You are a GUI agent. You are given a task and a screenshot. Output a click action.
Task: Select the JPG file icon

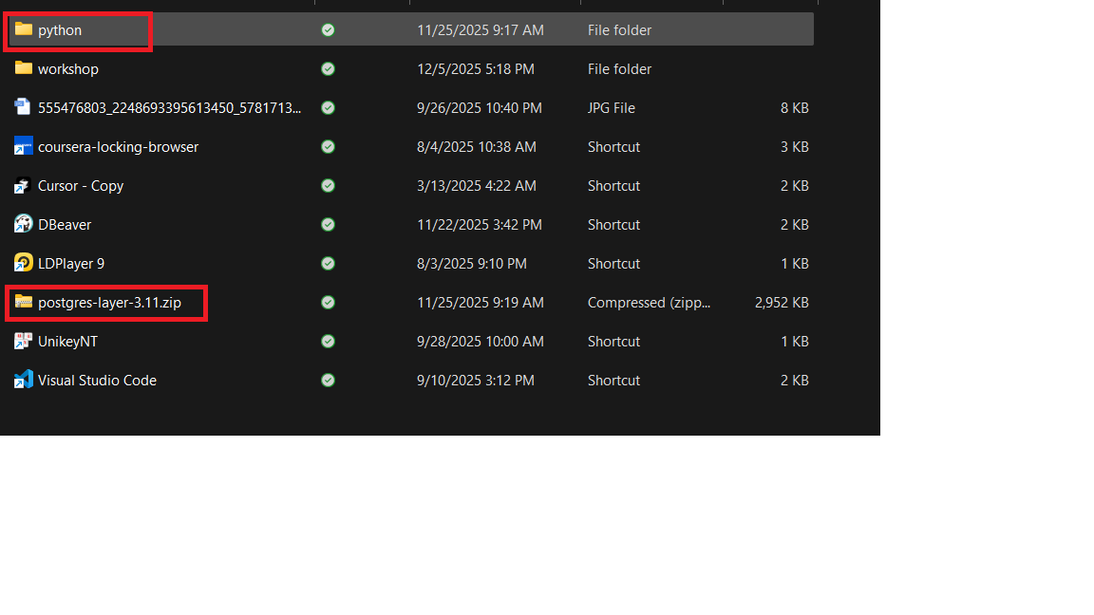[24, 107]
